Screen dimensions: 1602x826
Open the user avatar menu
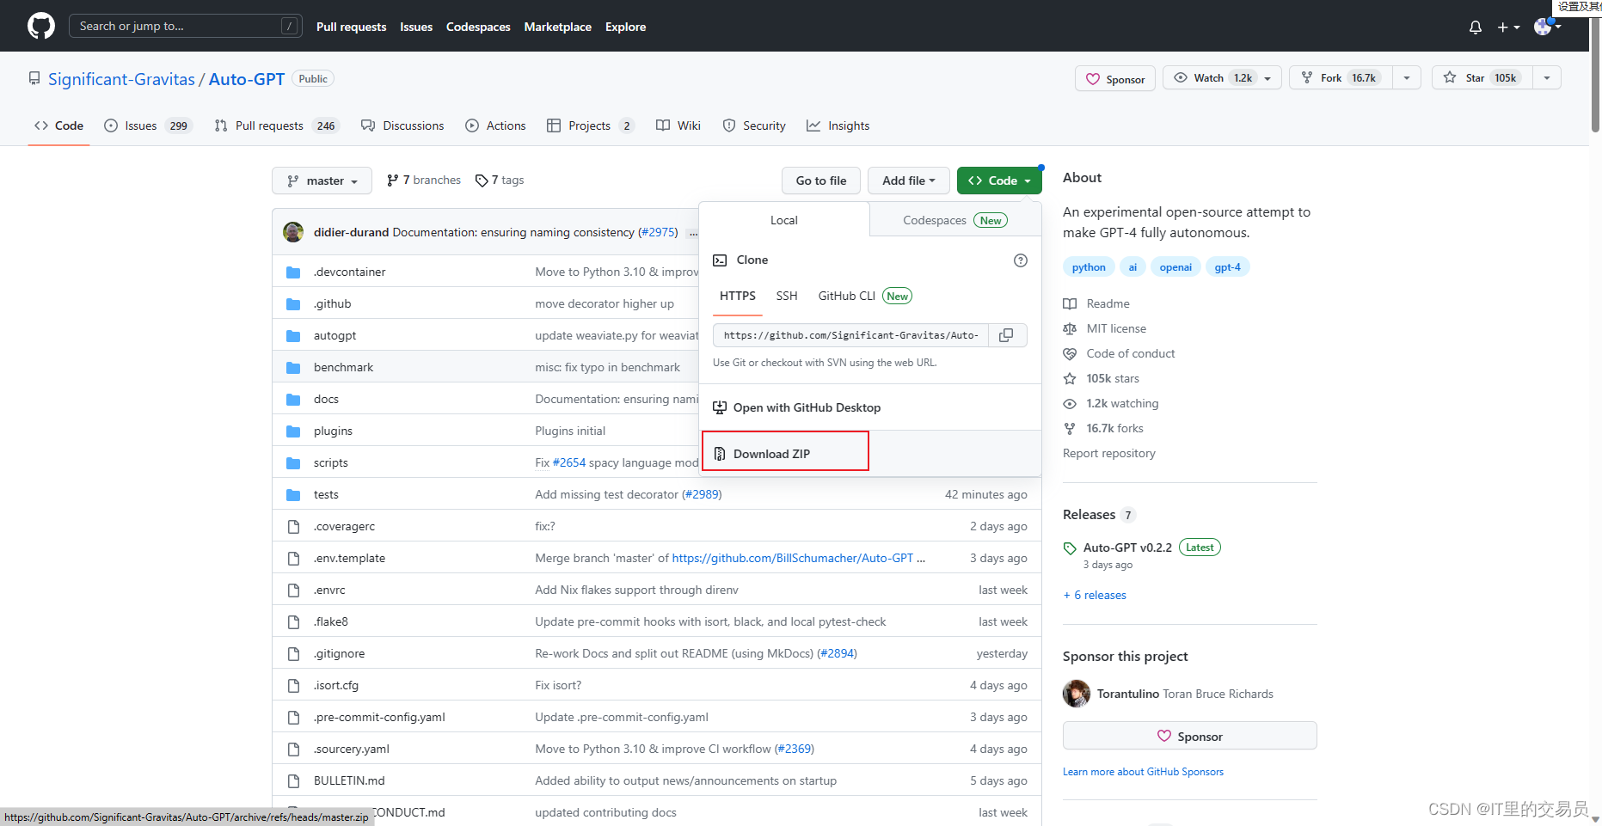(1548, 27)
